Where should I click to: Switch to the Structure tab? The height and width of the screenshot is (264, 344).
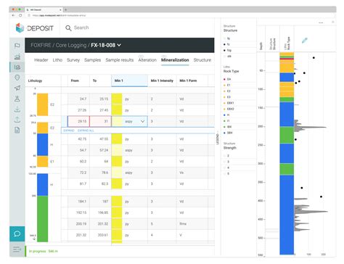(202, 60)
